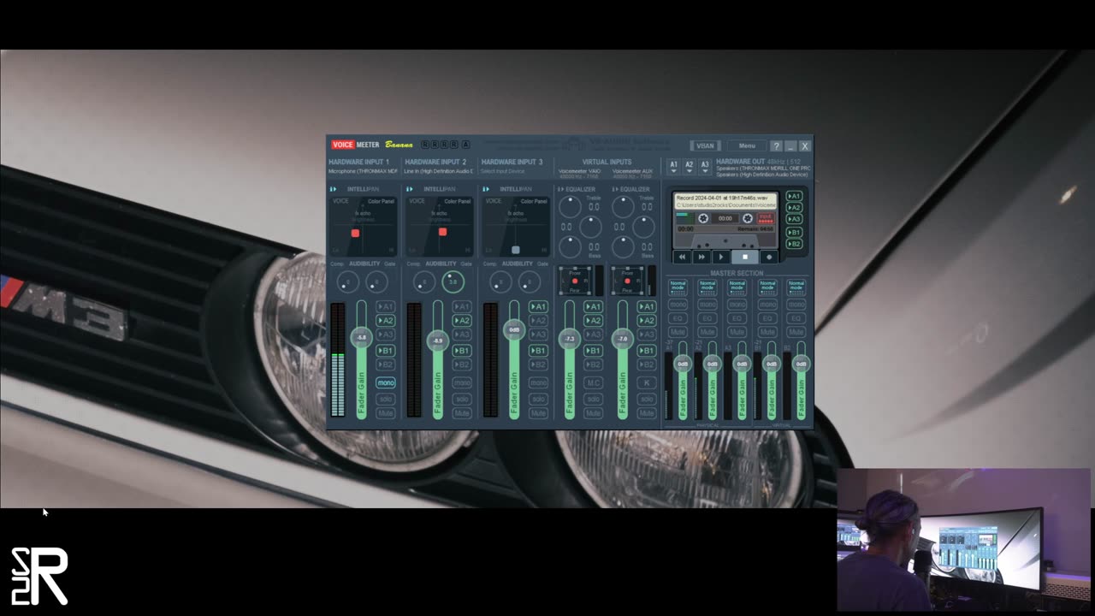Click Voicemeeter AUX fader gain knob
Viewport: 1095px width, 616px height.
point(623,339)
